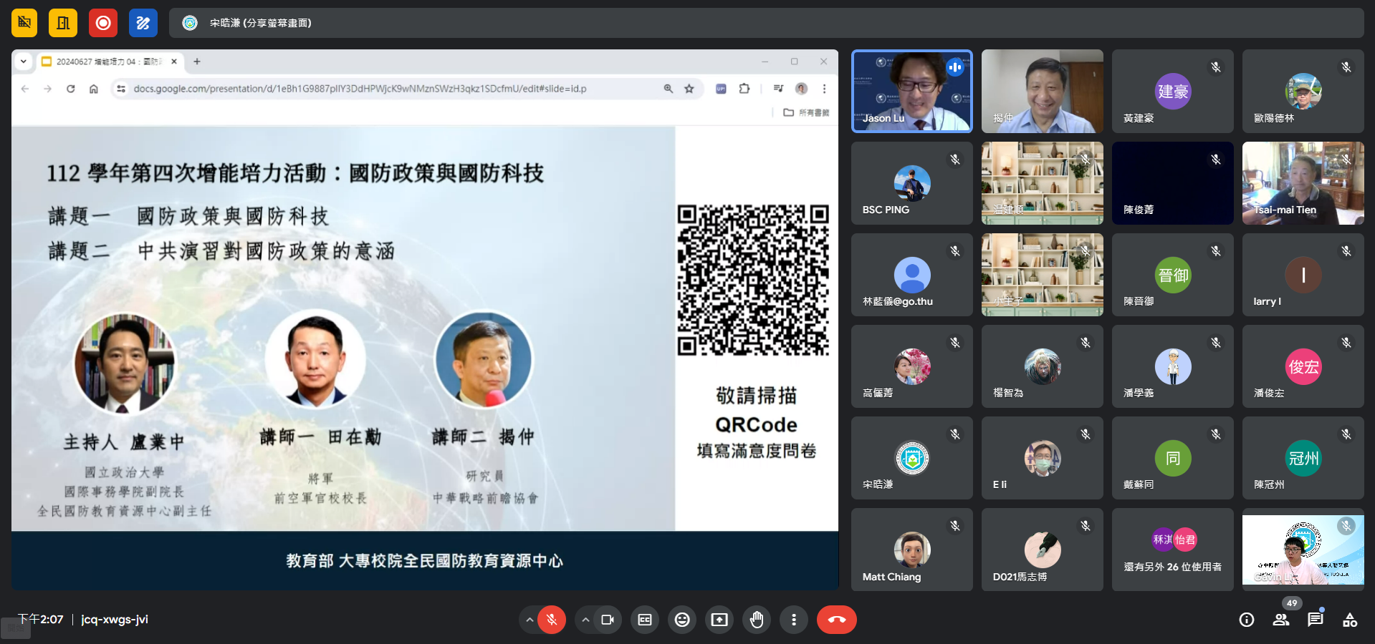
Task: Click the 陳晉御 participant tile
Action: pos(1173,275)
